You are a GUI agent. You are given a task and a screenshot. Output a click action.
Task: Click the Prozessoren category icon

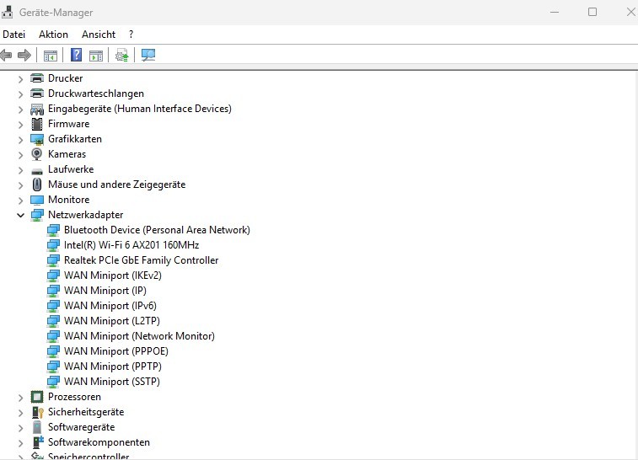point(37,397)
